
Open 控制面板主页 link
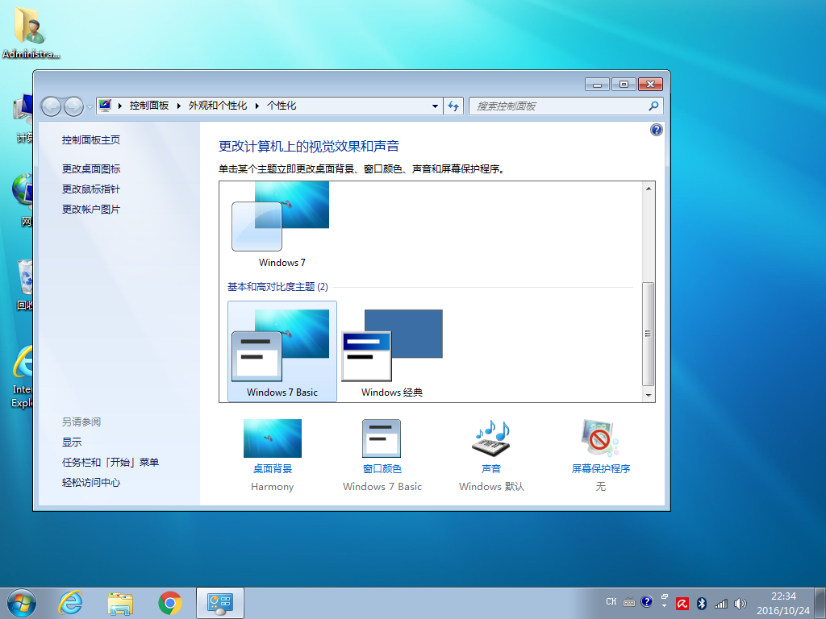pos(90,139)
